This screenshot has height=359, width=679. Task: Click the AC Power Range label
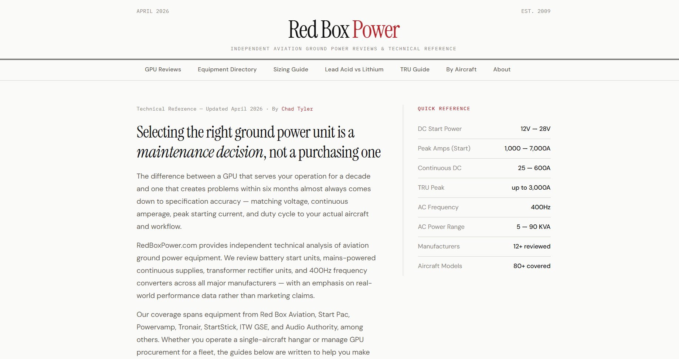[x=441, y=227]
